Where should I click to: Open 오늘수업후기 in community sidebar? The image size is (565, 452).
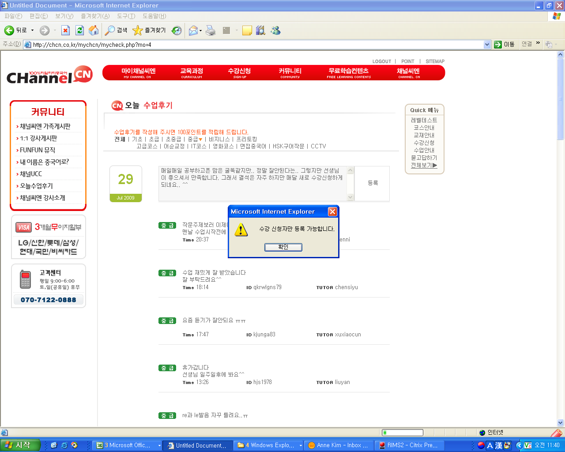(36, 186)
